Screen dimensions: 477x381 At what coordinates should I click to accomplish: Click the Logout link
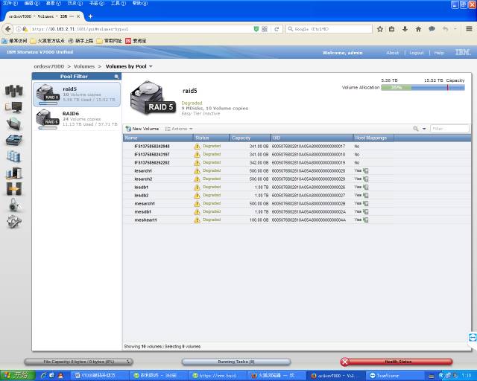[416, 53]
